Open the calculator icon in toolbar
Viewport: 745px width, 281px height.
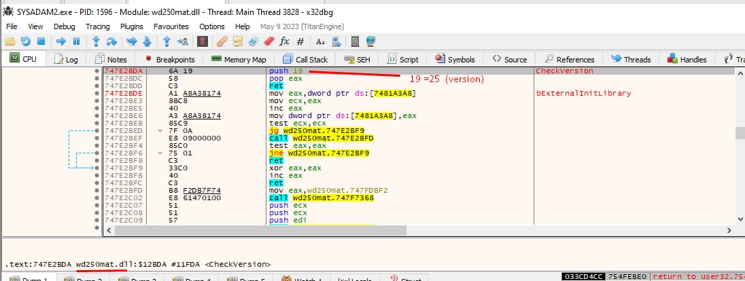click(354, 41)
